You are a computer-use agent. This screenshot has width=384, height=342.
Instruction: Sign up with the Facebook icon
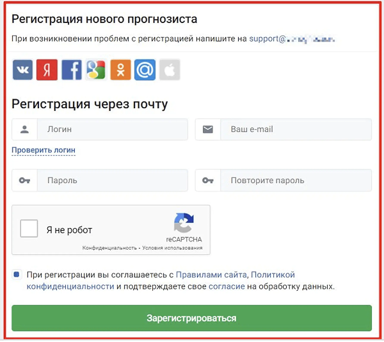(72, 70)
